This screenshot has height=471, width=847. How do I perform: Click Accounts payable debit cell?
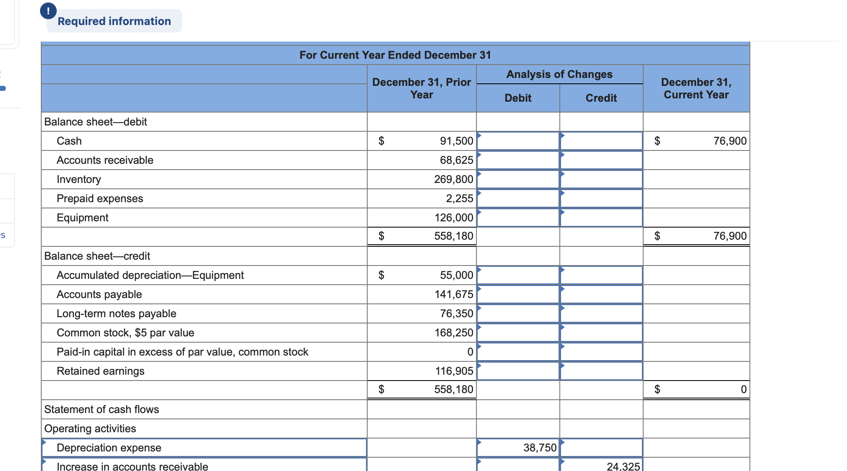click(518, 294)
